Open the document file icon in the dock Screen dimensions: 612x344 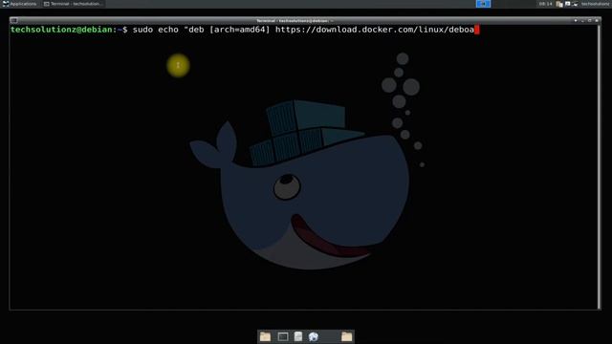tap(298, 336)
